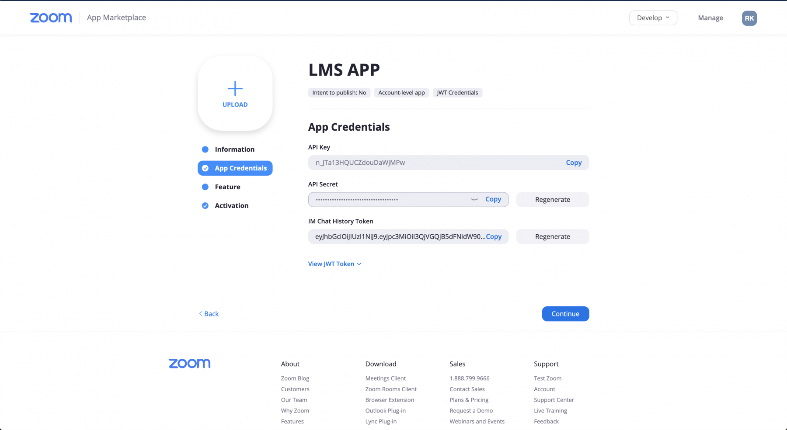The image size is (787, 430).
Task: Go Back to previous step
Action: coord(209,314)
